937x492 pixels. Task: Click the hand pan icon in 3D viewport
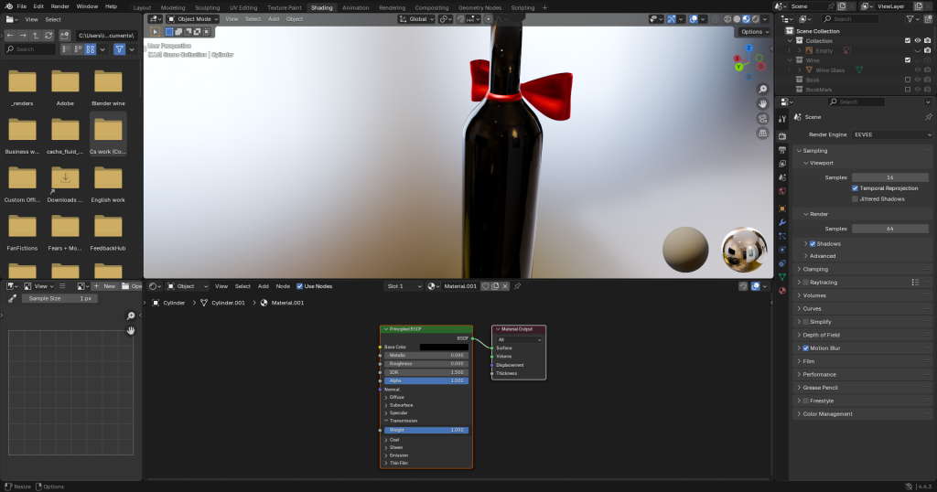(762, 104)
